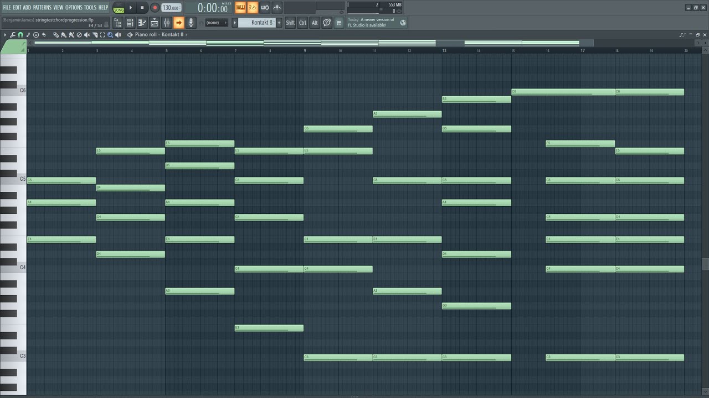Open the stamp note chord dropdown
The width and height of the screenshot is (709, 398).
[28, 35]
